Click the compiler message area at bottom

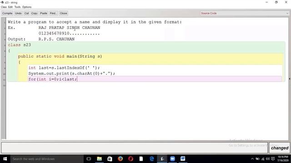click(x=135, y=148)
